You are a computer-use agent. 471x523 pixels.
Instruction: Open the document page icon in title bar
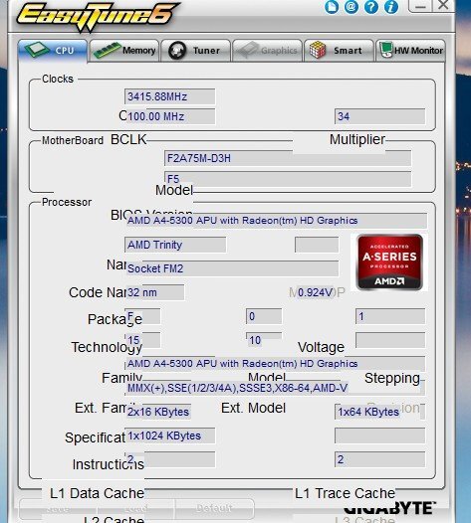332,7
